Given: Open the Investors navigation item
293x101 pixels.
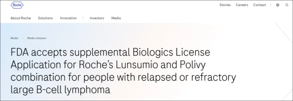Looking at the screenshot, I should click(x=97, y=18).
